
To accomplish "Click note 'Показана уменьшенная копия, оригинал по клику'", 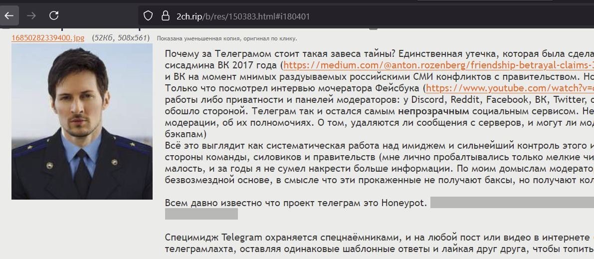I will click(227, 39).
